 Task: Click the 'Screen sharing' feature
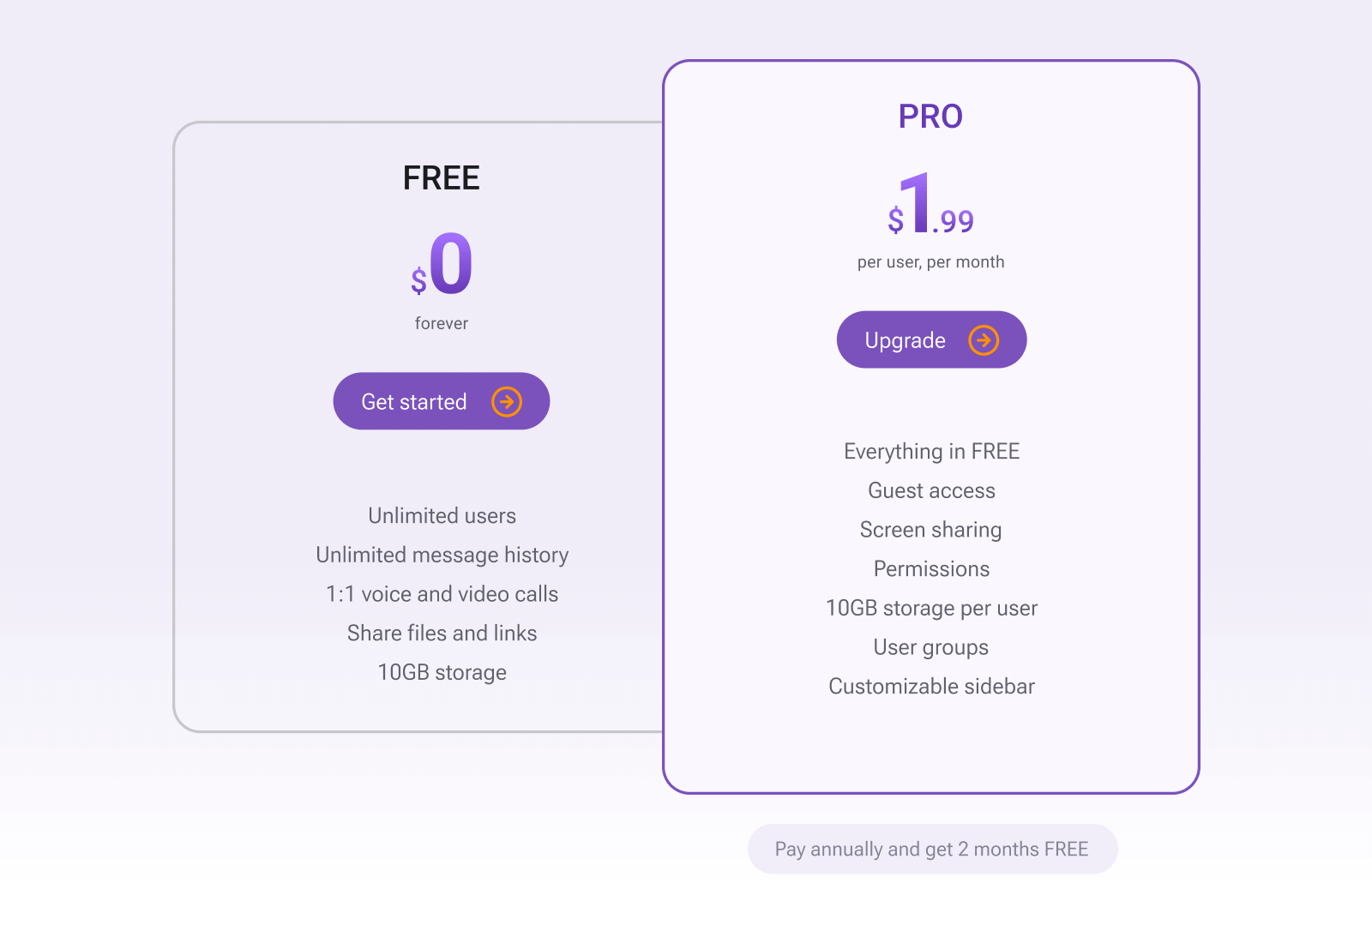pos(931,530)
